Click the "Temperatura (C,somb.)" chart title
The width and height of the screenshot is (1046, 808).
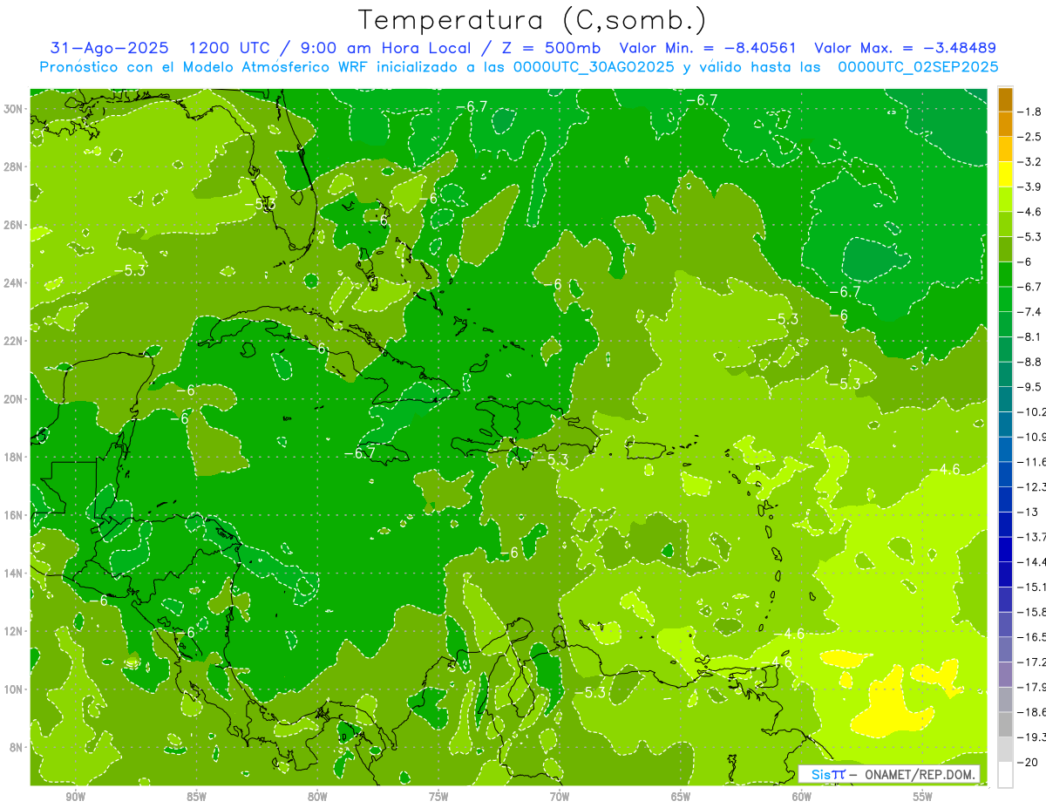(532, 20)
